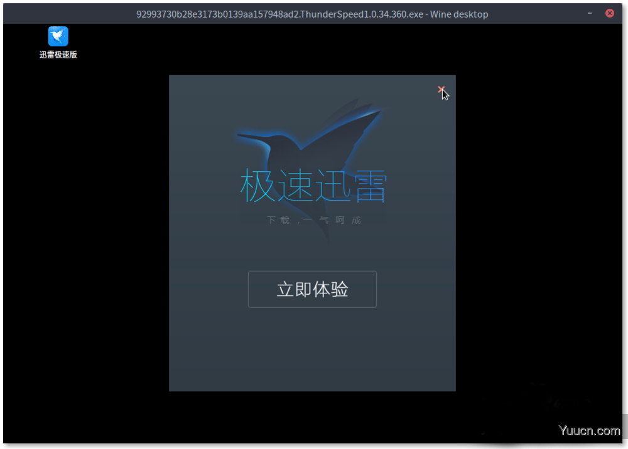Close the 极速迅雷 splash dialog
The height and width of the screenshot is (449, 628).
pos(441,90)
